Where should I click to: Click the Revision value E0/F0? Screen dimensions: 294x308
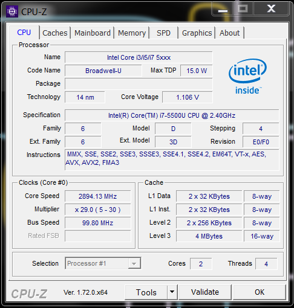[261, 142]
